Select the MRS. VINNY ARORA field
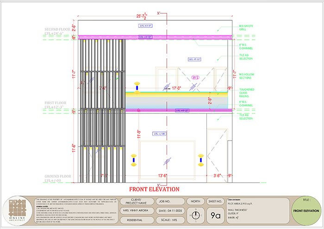The height and width of the screenshot is (229, 324). coord(137,210)
